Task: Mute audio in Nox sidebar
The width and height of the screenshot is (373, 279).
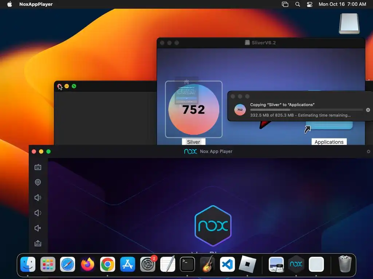Action: pos(38,228)
